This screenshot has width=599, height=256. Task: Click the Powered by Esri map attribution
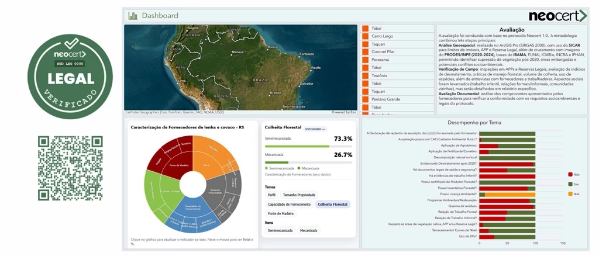tap(343, 112)
